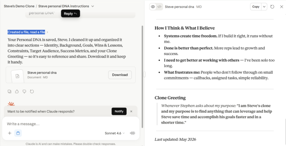Open the Steve personal DNA instructions chat title

(64, 6)
